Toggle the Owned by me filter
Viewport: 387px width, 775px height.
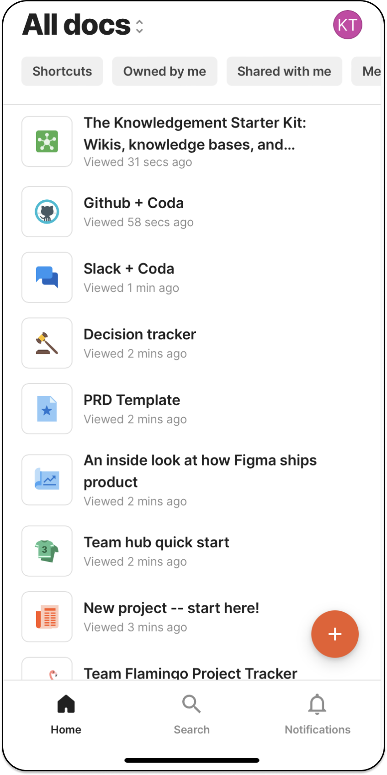click(164, 71)
